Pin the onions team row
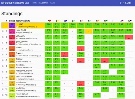The image size is (135, 99). [3, 49]
